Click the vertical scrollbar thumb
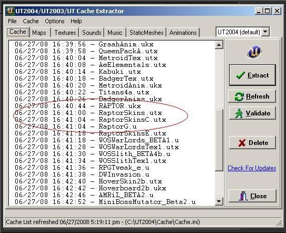This screenshot has height=233, width=286. click(x=219, y=140)
